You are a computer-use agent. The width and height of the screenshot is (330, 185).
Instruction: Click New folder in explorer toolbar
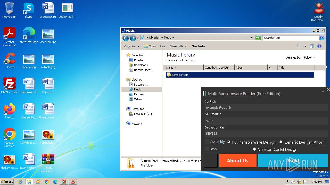pos(199,46)
